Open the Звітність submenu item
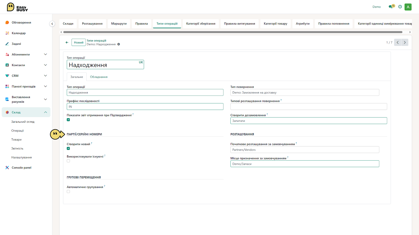Image resolution: width=419 pixels, height=235 pixels. click(17, 149)
